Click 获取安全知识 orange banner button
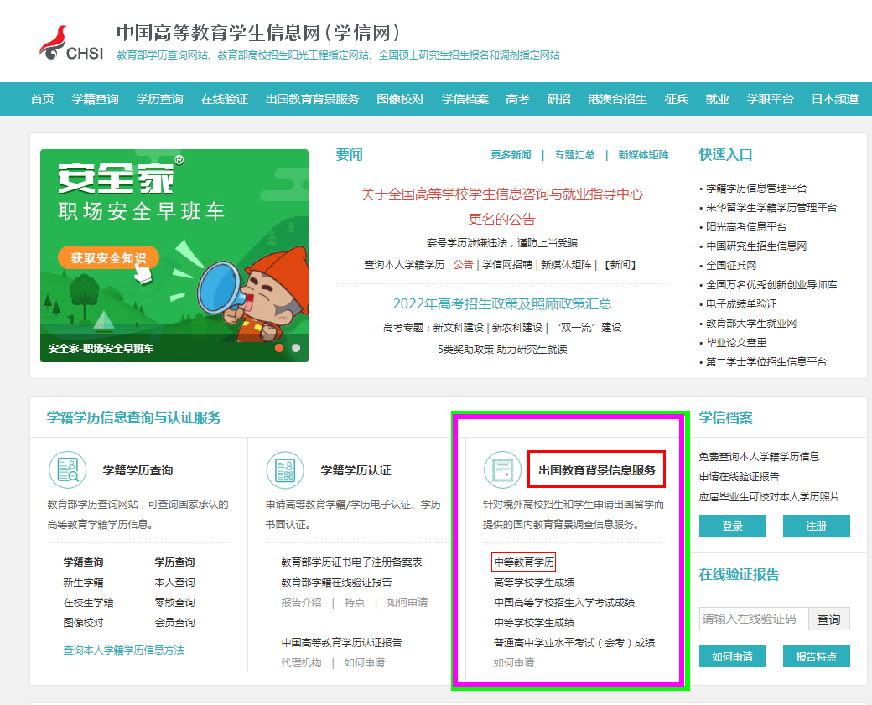This screenshot has width=872, height=705. pos(108,257)
